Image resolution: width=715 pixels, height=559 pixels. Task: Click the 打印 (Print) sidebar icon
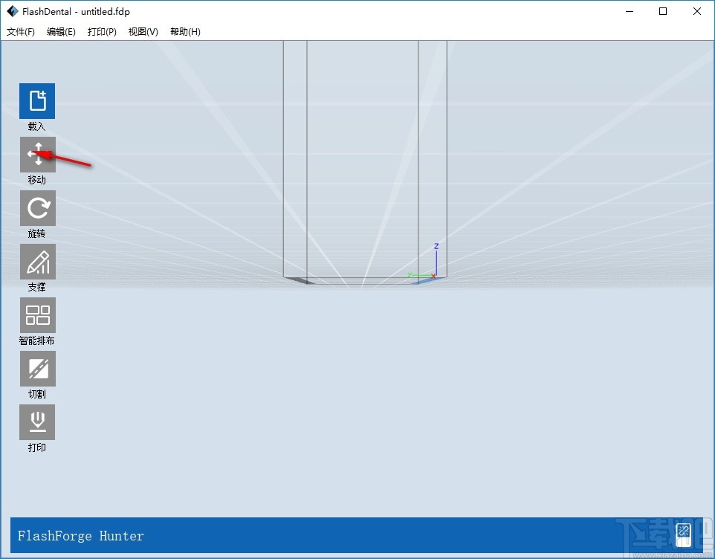coord(37,422)
